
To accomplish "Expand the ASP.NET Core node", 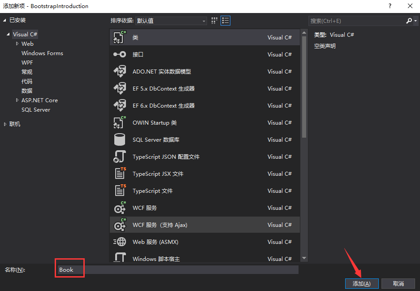I will tap(17, 100).
